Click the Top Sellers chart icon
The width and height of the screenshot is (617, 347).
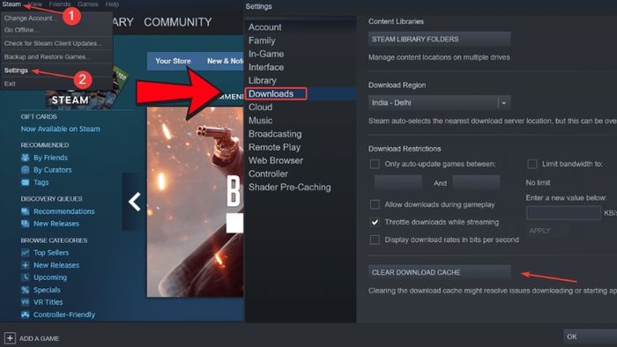(26, 253)
